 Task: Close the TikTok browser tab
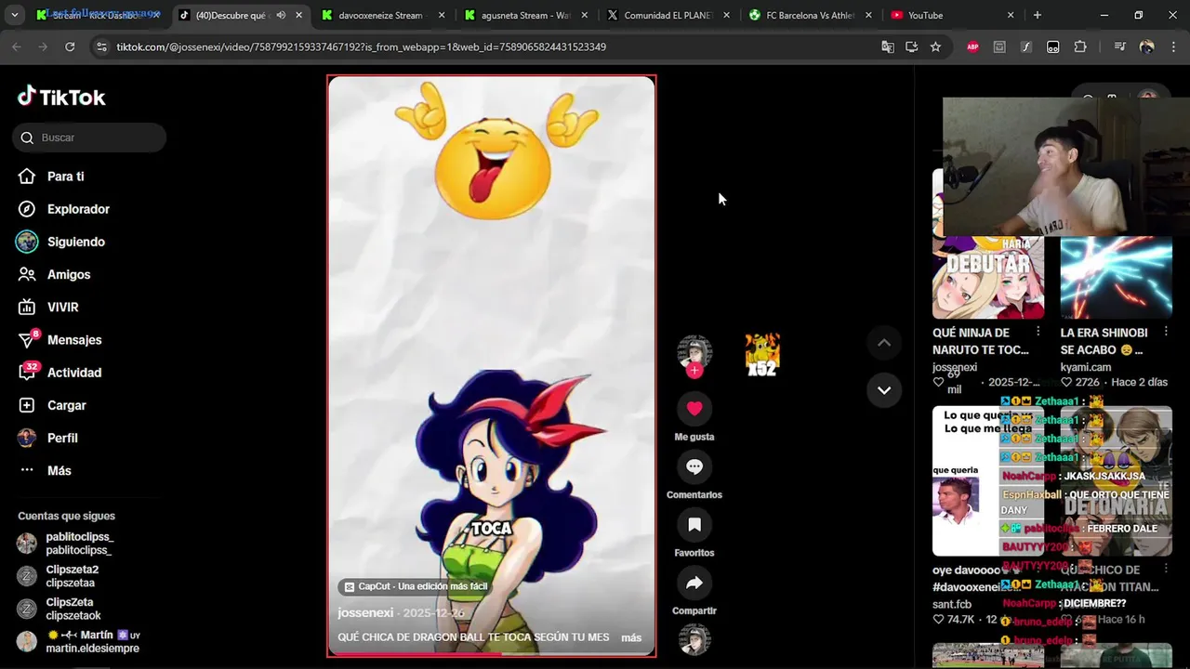298,15
